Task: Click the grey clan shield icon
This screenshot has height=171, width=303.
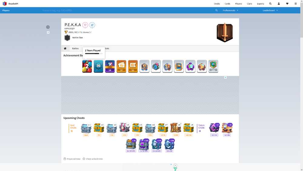Action: pos(67,38)
